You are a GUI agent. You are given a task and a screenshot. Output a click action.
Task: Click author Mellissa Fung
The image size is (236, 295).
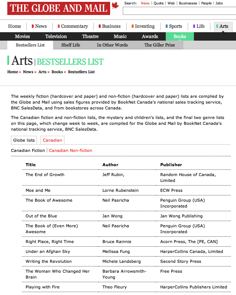(x=116, y=251)
